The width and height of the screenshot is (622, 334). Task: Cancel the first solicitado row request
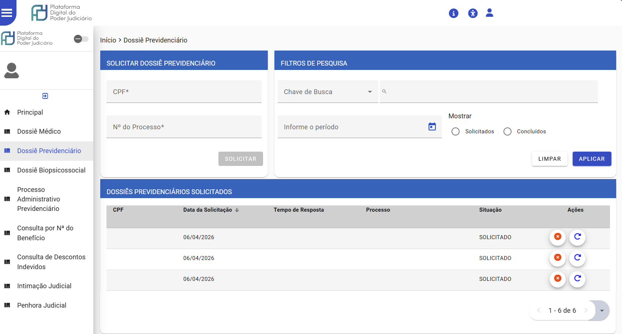[558, 237]
